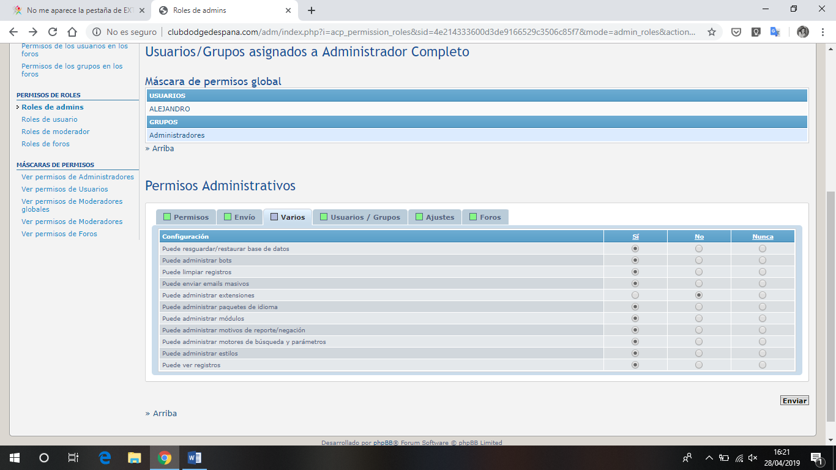Open Word from the Windows taskbar
The width and height of the screenshot is (836, 470).
click(195, 458)
